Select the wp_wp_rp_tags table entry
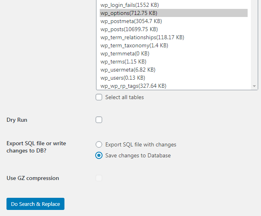Image resolution: width=261 pixels, height=216 pixels. tap(173, 86)
